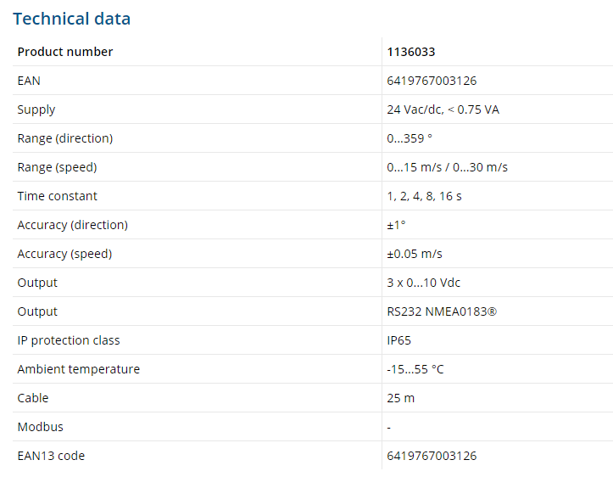Click the IP protection class label
Screen dimensions: 613x488
tap(69, 340)
